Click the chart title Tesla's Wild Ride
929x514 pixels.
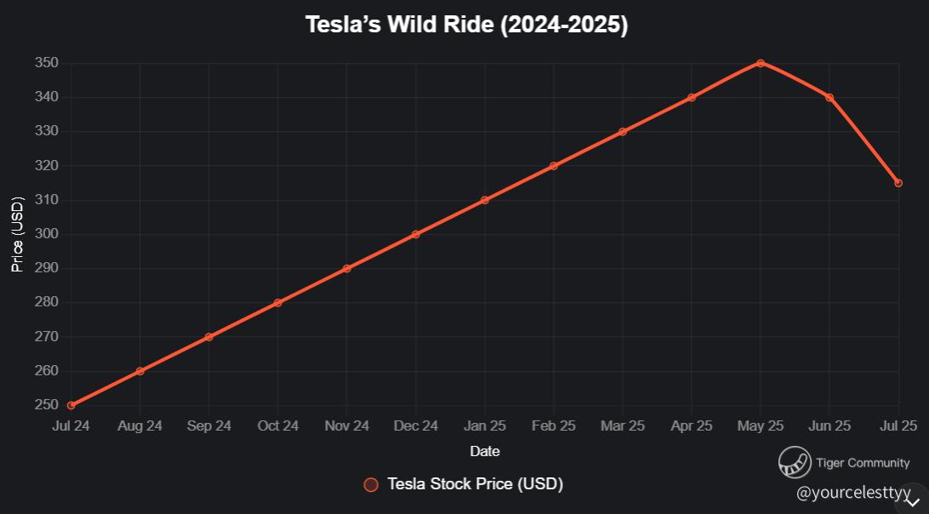tap(466, 25)
